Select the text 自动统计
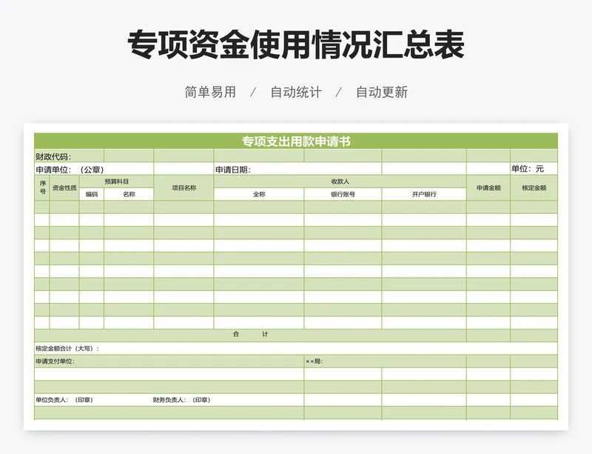Image resolution: width=592 pixels, height=454 pixels. pos(296,92)
